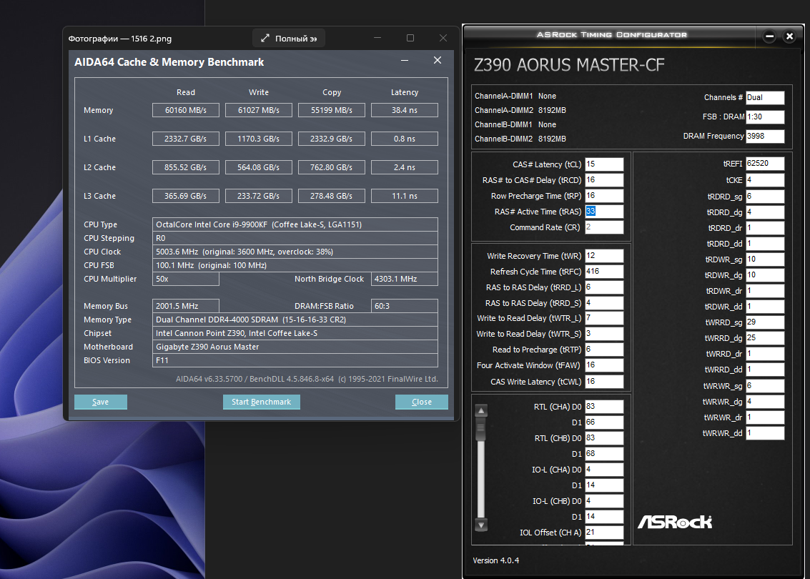The height and width of the screenshot is (579, 810).
Task: Click the Memory Copy value 55199 MB/s
Action: [331, 110]
